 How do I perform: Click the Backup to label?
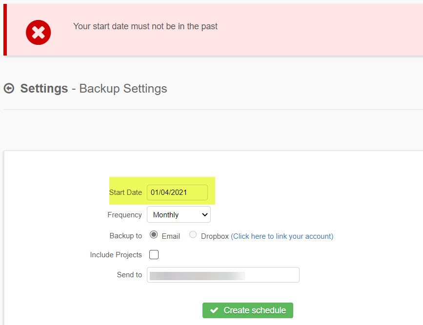[x=126, y=236]
